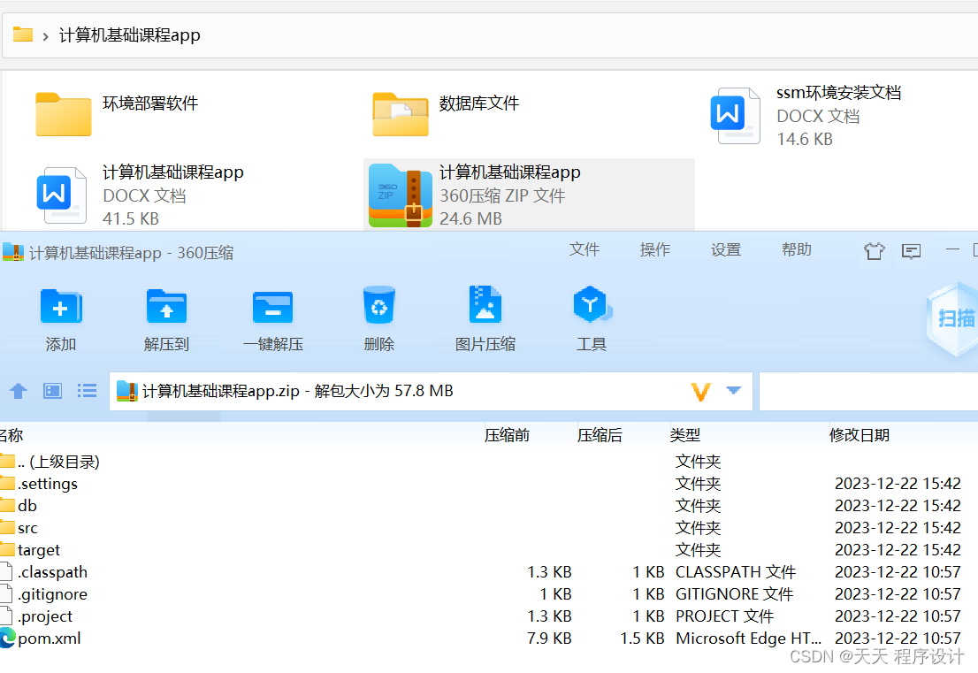Click the archive path field 计算机基础课程app.zip

coord(431,391)
